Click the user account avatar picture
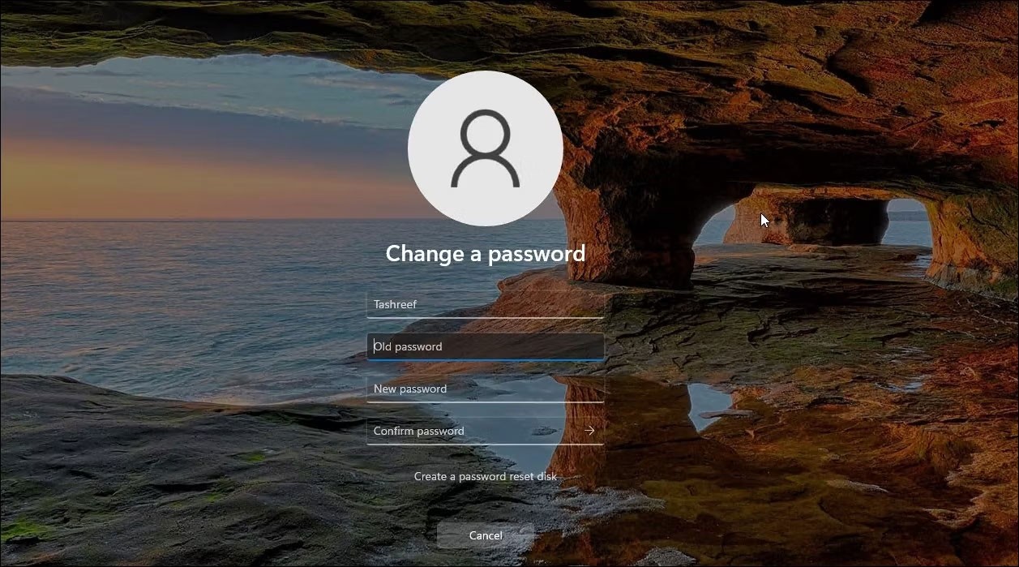The image size is (1019, 567). pyautogui.click(x=485, y=148)
